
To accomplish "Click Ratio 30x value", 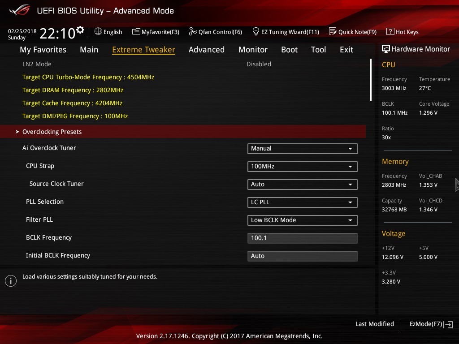I will [x=386, y=137].
